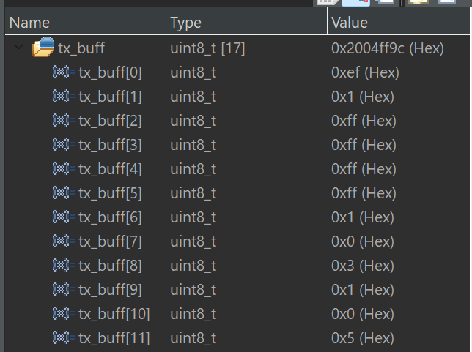Select the tx_buff[8] row name
Screen dimensions: 472x352
(x=110, y=266)
